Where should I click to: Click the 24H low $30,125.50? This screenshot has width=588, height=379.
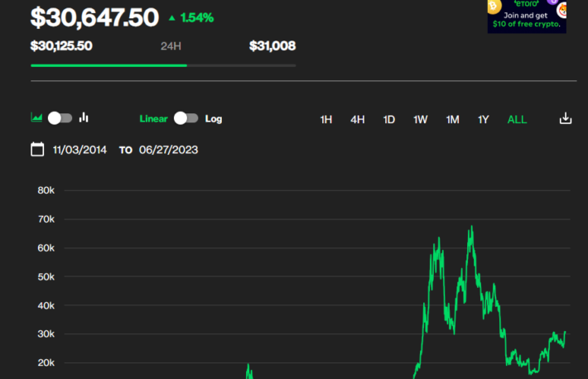pyautogui.click(x=61, y=46)
